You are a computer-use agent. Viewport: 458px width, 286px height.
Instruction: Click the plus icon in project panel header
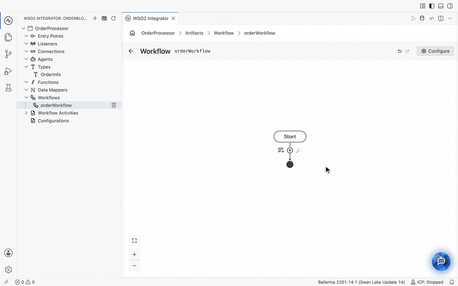pos(95,18)
